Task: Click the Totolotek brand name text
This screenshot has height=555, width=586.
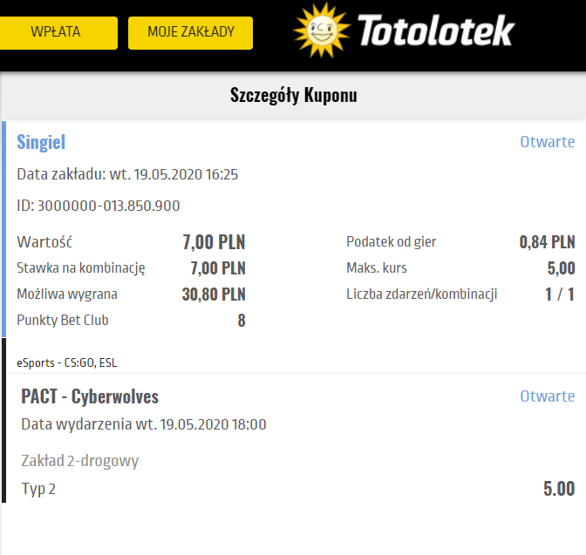Action: 436,32
